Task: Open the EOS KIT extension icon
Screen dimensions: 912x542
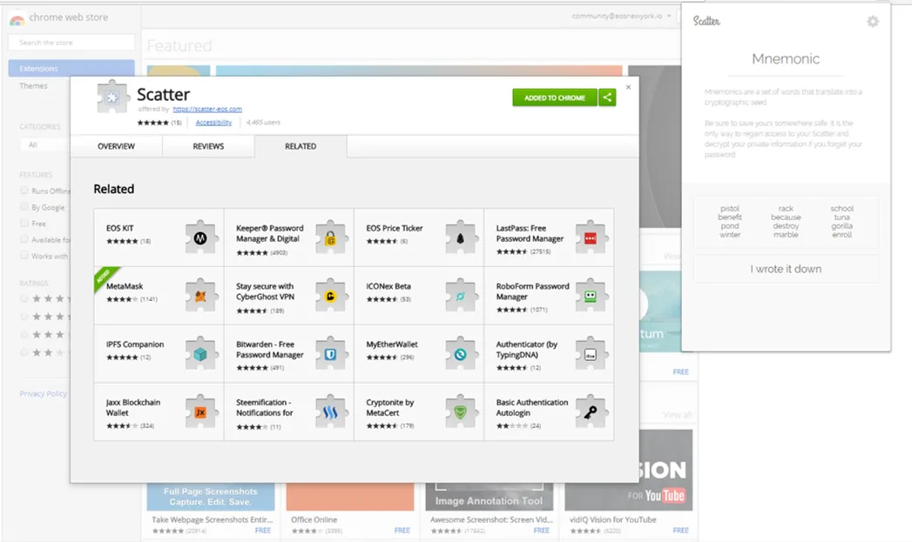Action: tap(200, 238)
